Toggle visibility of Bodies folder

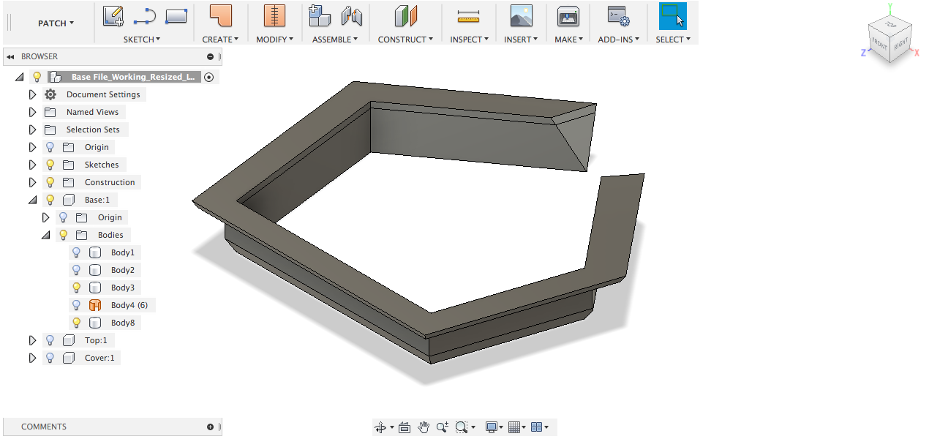(63, 235)
